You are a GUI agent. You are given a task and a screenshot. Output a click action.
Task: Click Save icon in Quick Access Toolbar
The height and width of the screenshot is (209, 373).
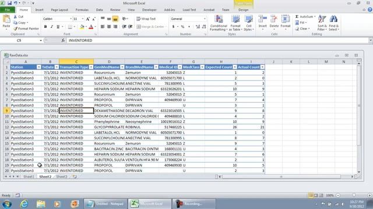tap(9, 3)
